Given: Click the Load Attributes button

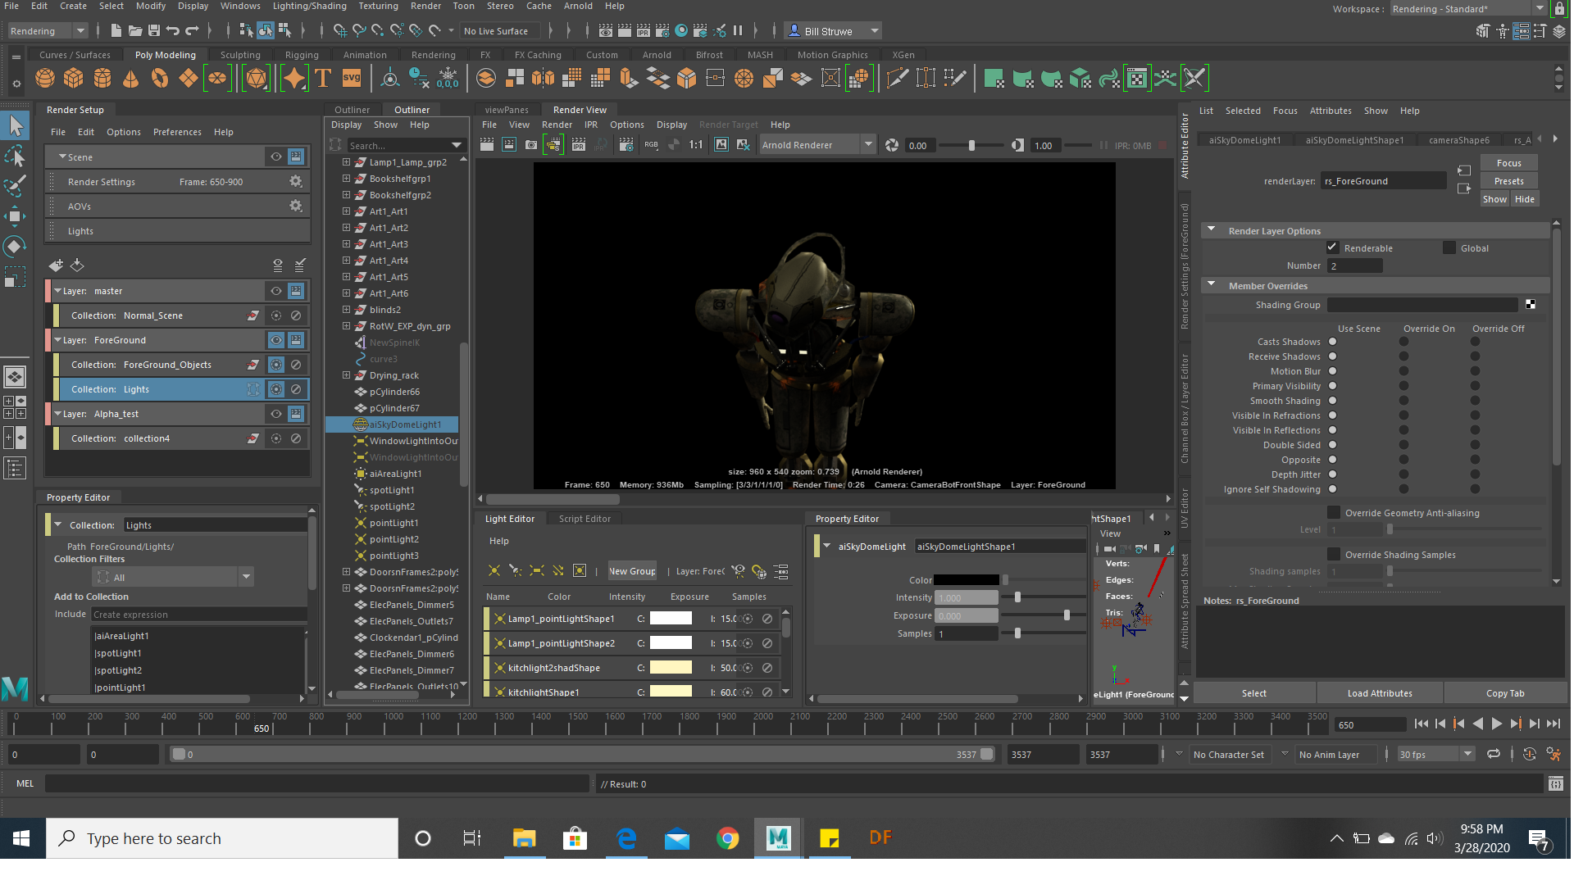Looking at the screenshot, I should (x=1380, y=692).
